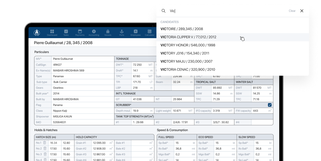This screenshot has width=321, height=161.
Task: Click Gears field Gearless
Action: (x=83, y=88)
